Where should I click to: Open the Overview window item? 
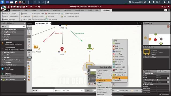point(25,17)
